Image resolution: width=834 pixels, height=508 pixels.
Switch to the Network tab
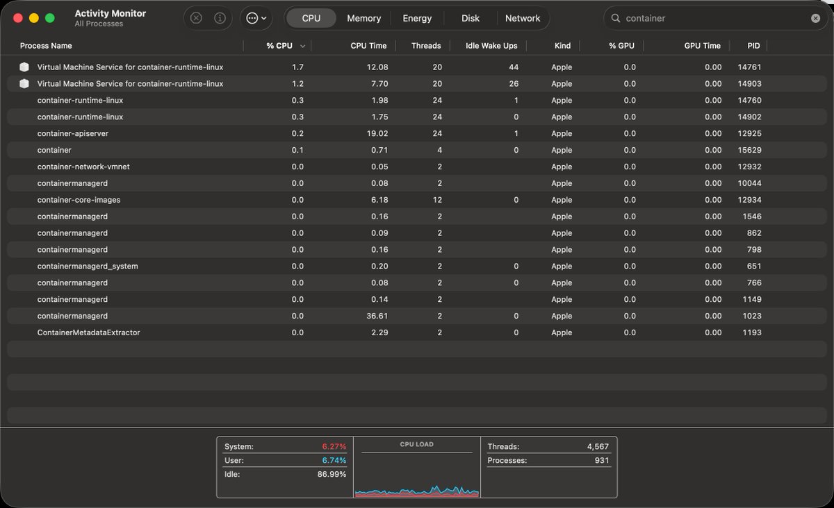point(523,18)
